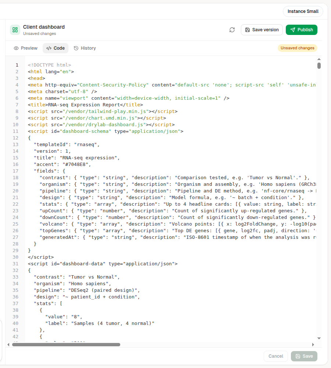
Task: Click the "version": 1 line
Action: [x=52, y=151]
